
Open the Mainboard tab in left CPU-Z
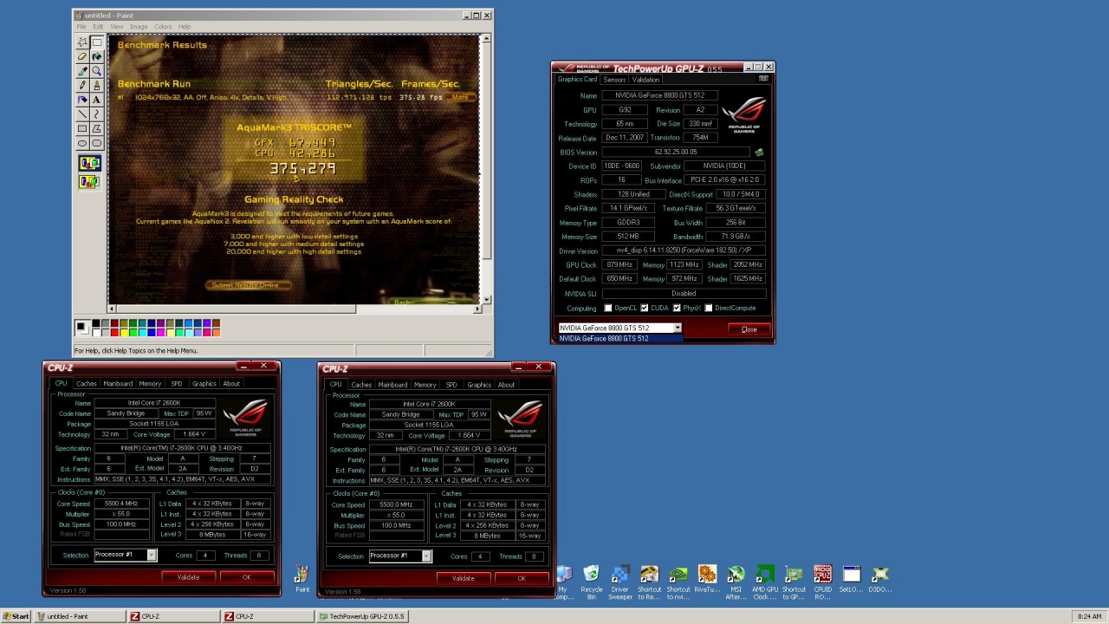tap(118, 384)
